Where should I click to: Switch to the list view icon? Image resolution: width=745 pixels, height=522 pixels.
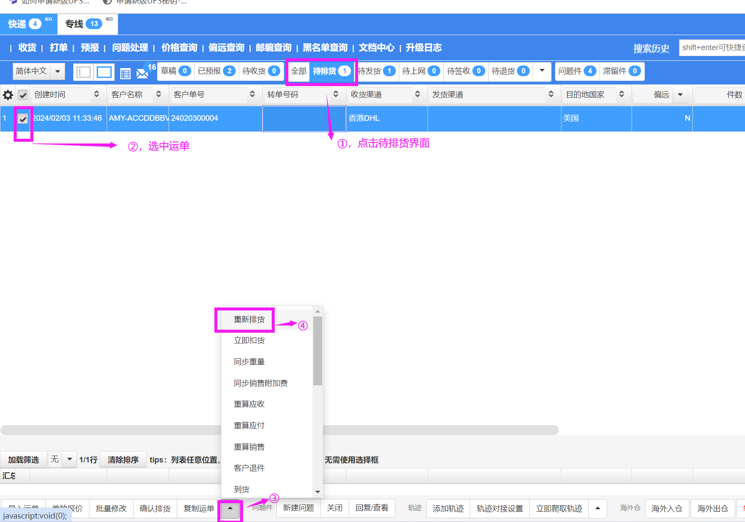pos(125,74)
